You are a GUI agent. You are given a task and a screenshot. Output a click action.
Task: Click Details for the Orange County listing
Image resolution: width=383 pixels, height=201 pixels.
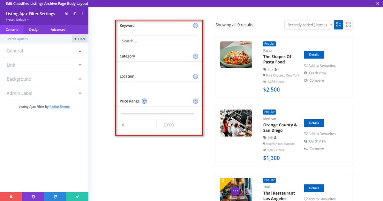[314, 123]
